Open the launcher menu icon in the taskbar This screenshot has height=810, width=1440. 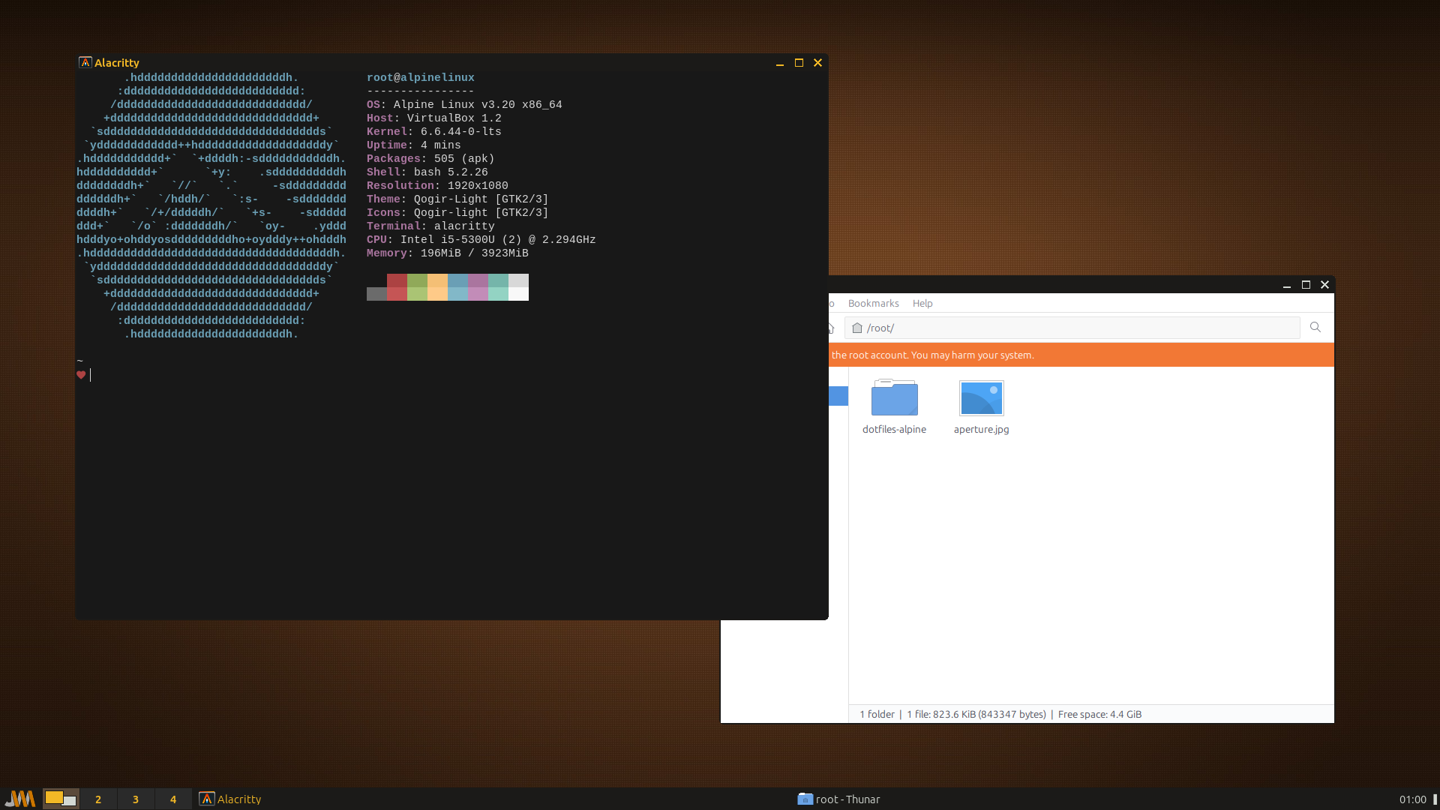[20, 799]
